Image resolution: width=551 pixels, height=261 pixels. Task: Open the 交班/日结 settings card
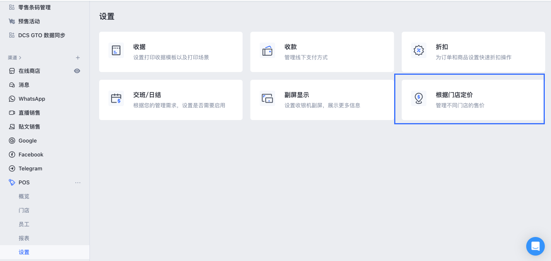click(171, 100)
